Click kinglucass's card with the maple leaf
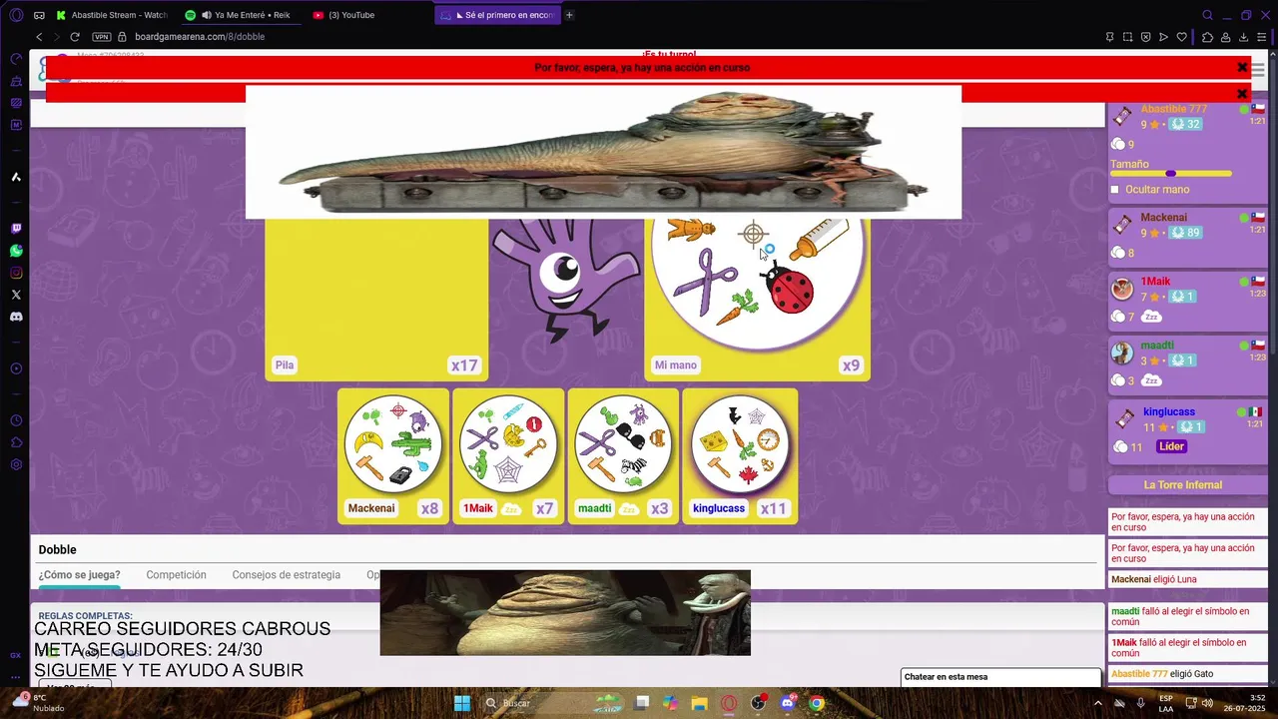The height and width of the screenshot is (719, 1278). pos(740,444)
